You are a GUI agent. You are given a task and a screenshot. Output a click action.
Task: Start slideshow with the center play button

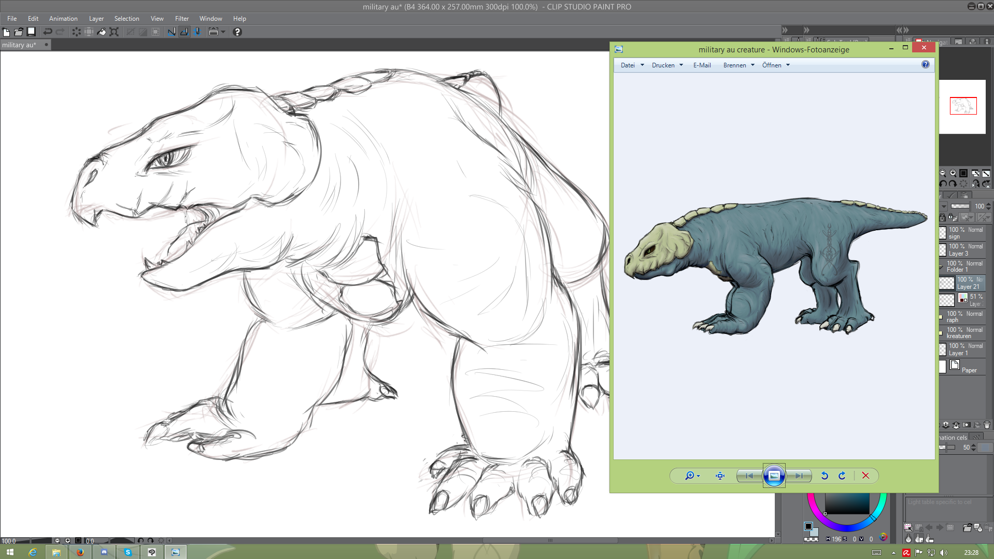coord(774,476)
